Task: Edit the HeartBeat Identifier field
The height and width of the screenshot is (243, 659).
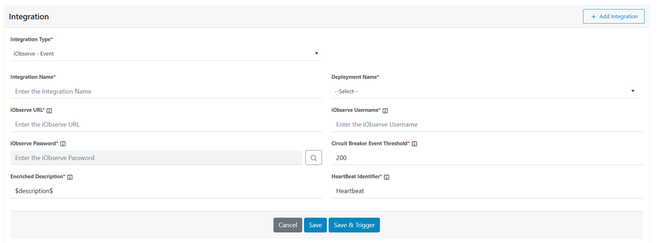Action: [487, 191]
